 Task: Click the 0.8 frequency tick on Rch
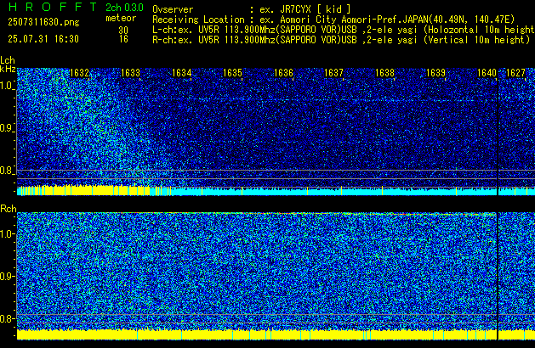(8, 318)
